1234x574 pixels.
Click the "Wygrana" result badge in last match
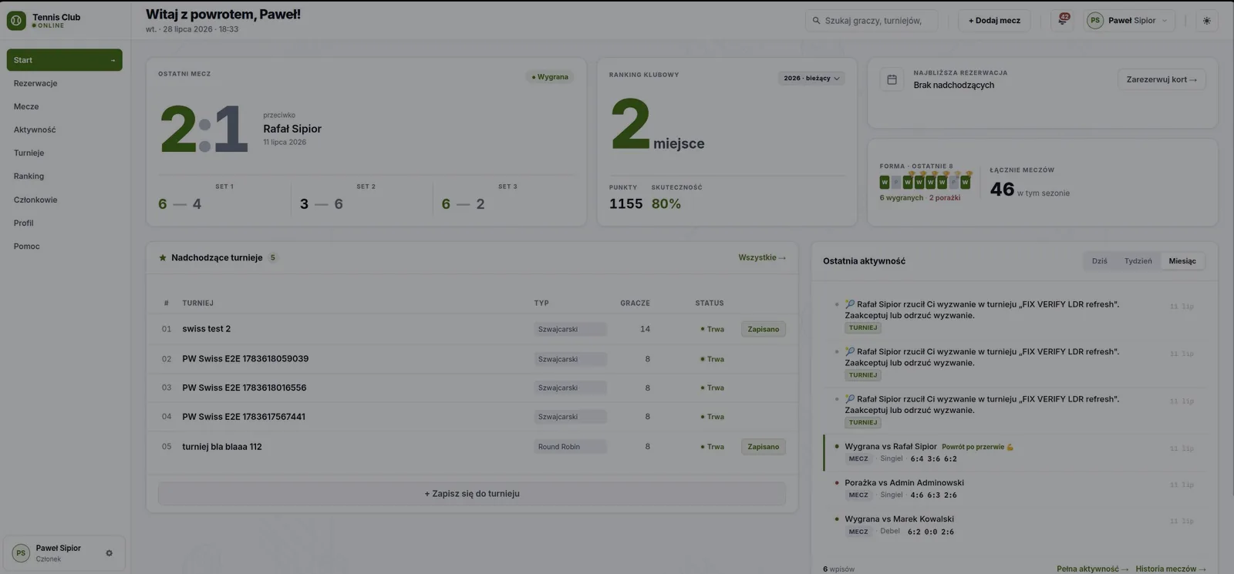click(550, 77)
